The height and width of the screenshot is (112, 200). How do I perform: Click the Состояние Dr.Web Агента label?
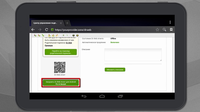coord(93,39)
